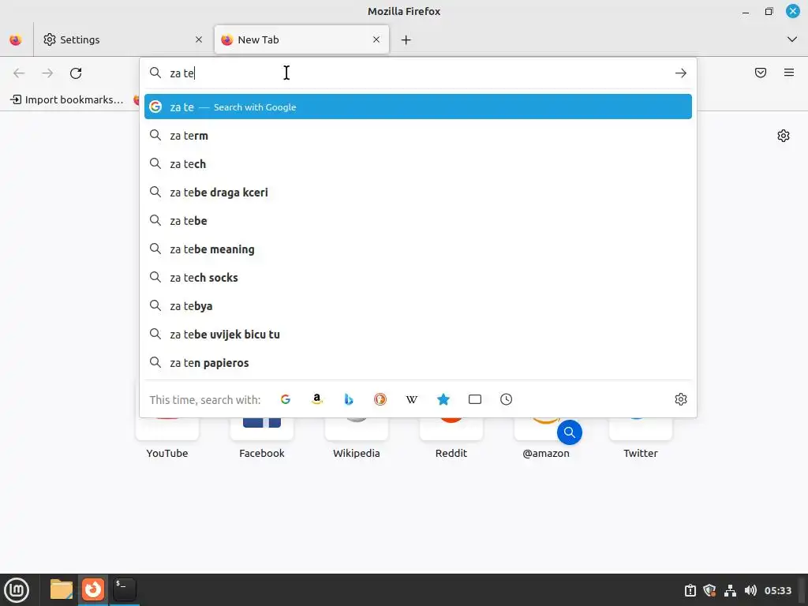
Task: Go back one page
Action: tap(19, 73)
